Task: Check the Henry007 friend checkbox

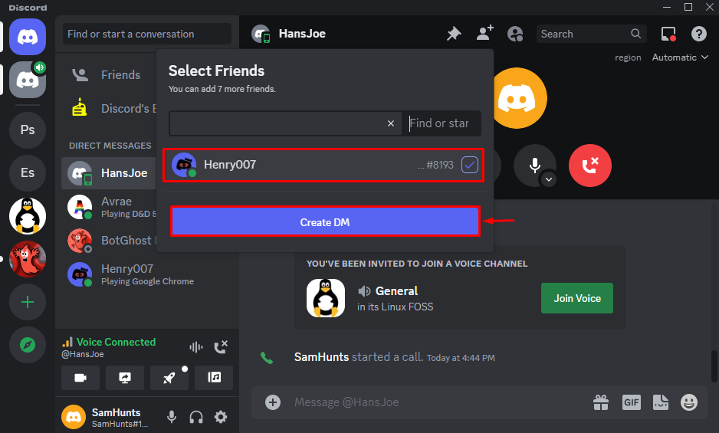Action: click(470, 165)
